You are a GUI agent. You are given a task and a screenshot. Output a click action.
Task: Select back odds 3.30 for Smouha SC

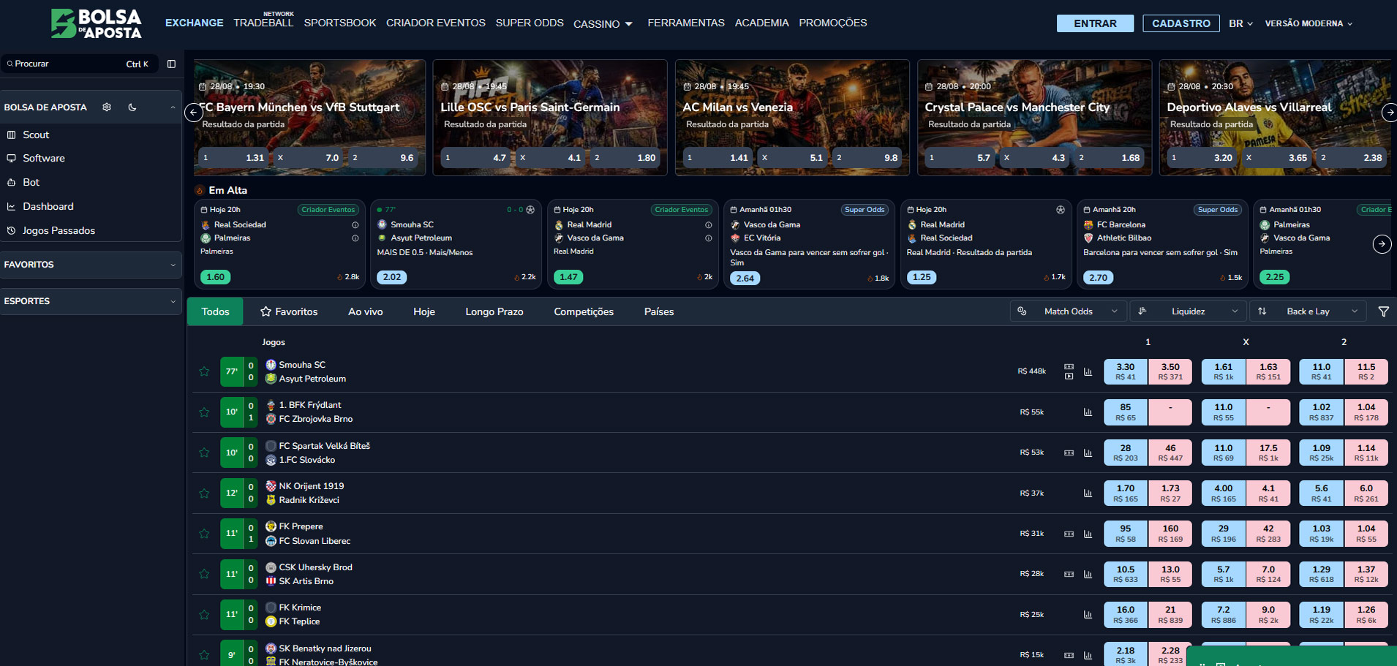pyautogui.click(x=1126, y=371)
